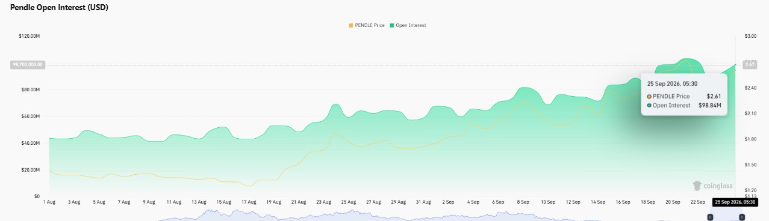Click the $20.00M y-axis label
The width and height of the screenshot is (769, 221).
tap(30, 170)
